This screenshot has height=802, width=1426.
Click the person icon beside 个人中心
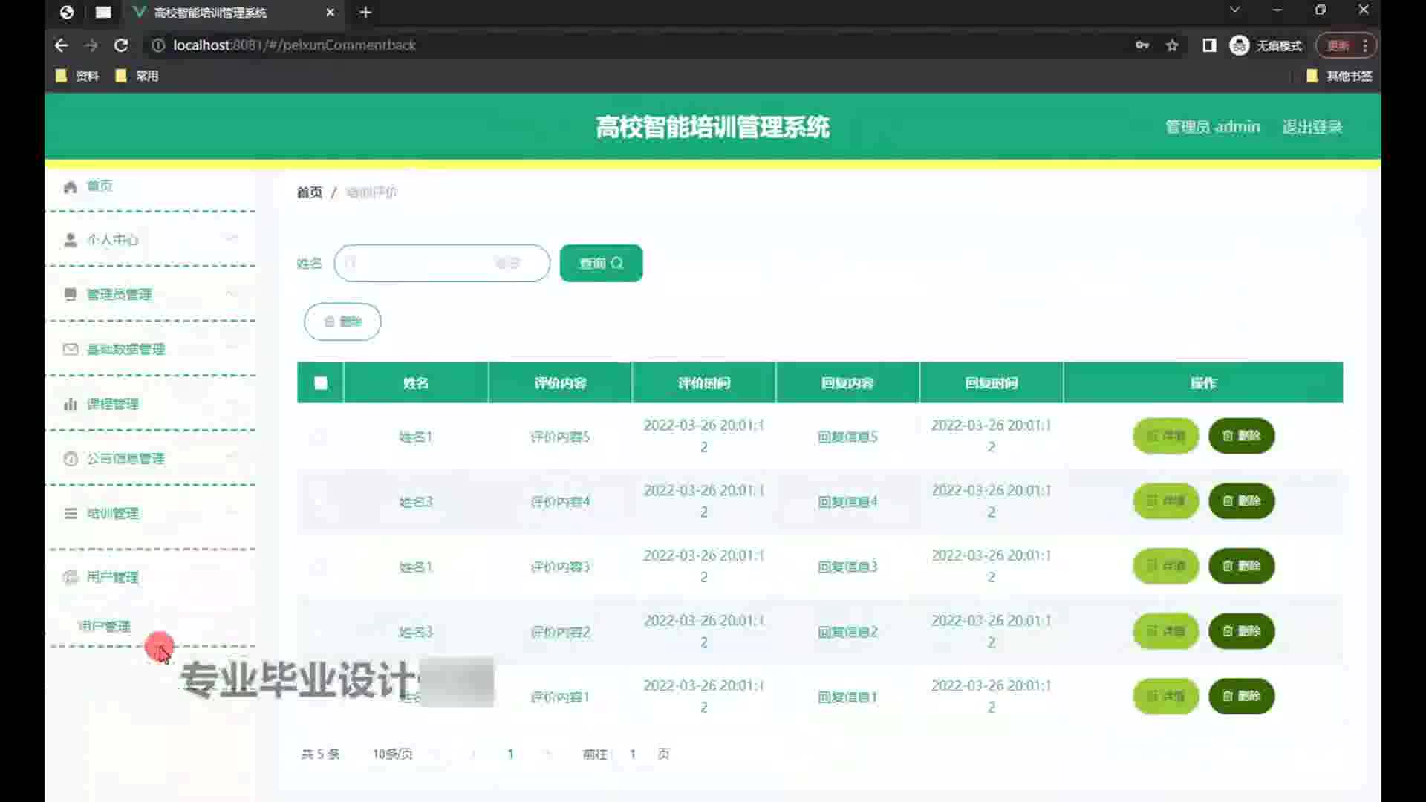pos(71,240)
